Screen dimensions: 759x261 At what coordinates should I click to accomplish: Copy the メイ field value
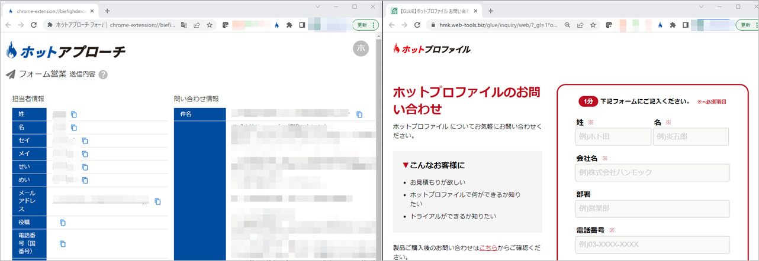coord(85,154)
